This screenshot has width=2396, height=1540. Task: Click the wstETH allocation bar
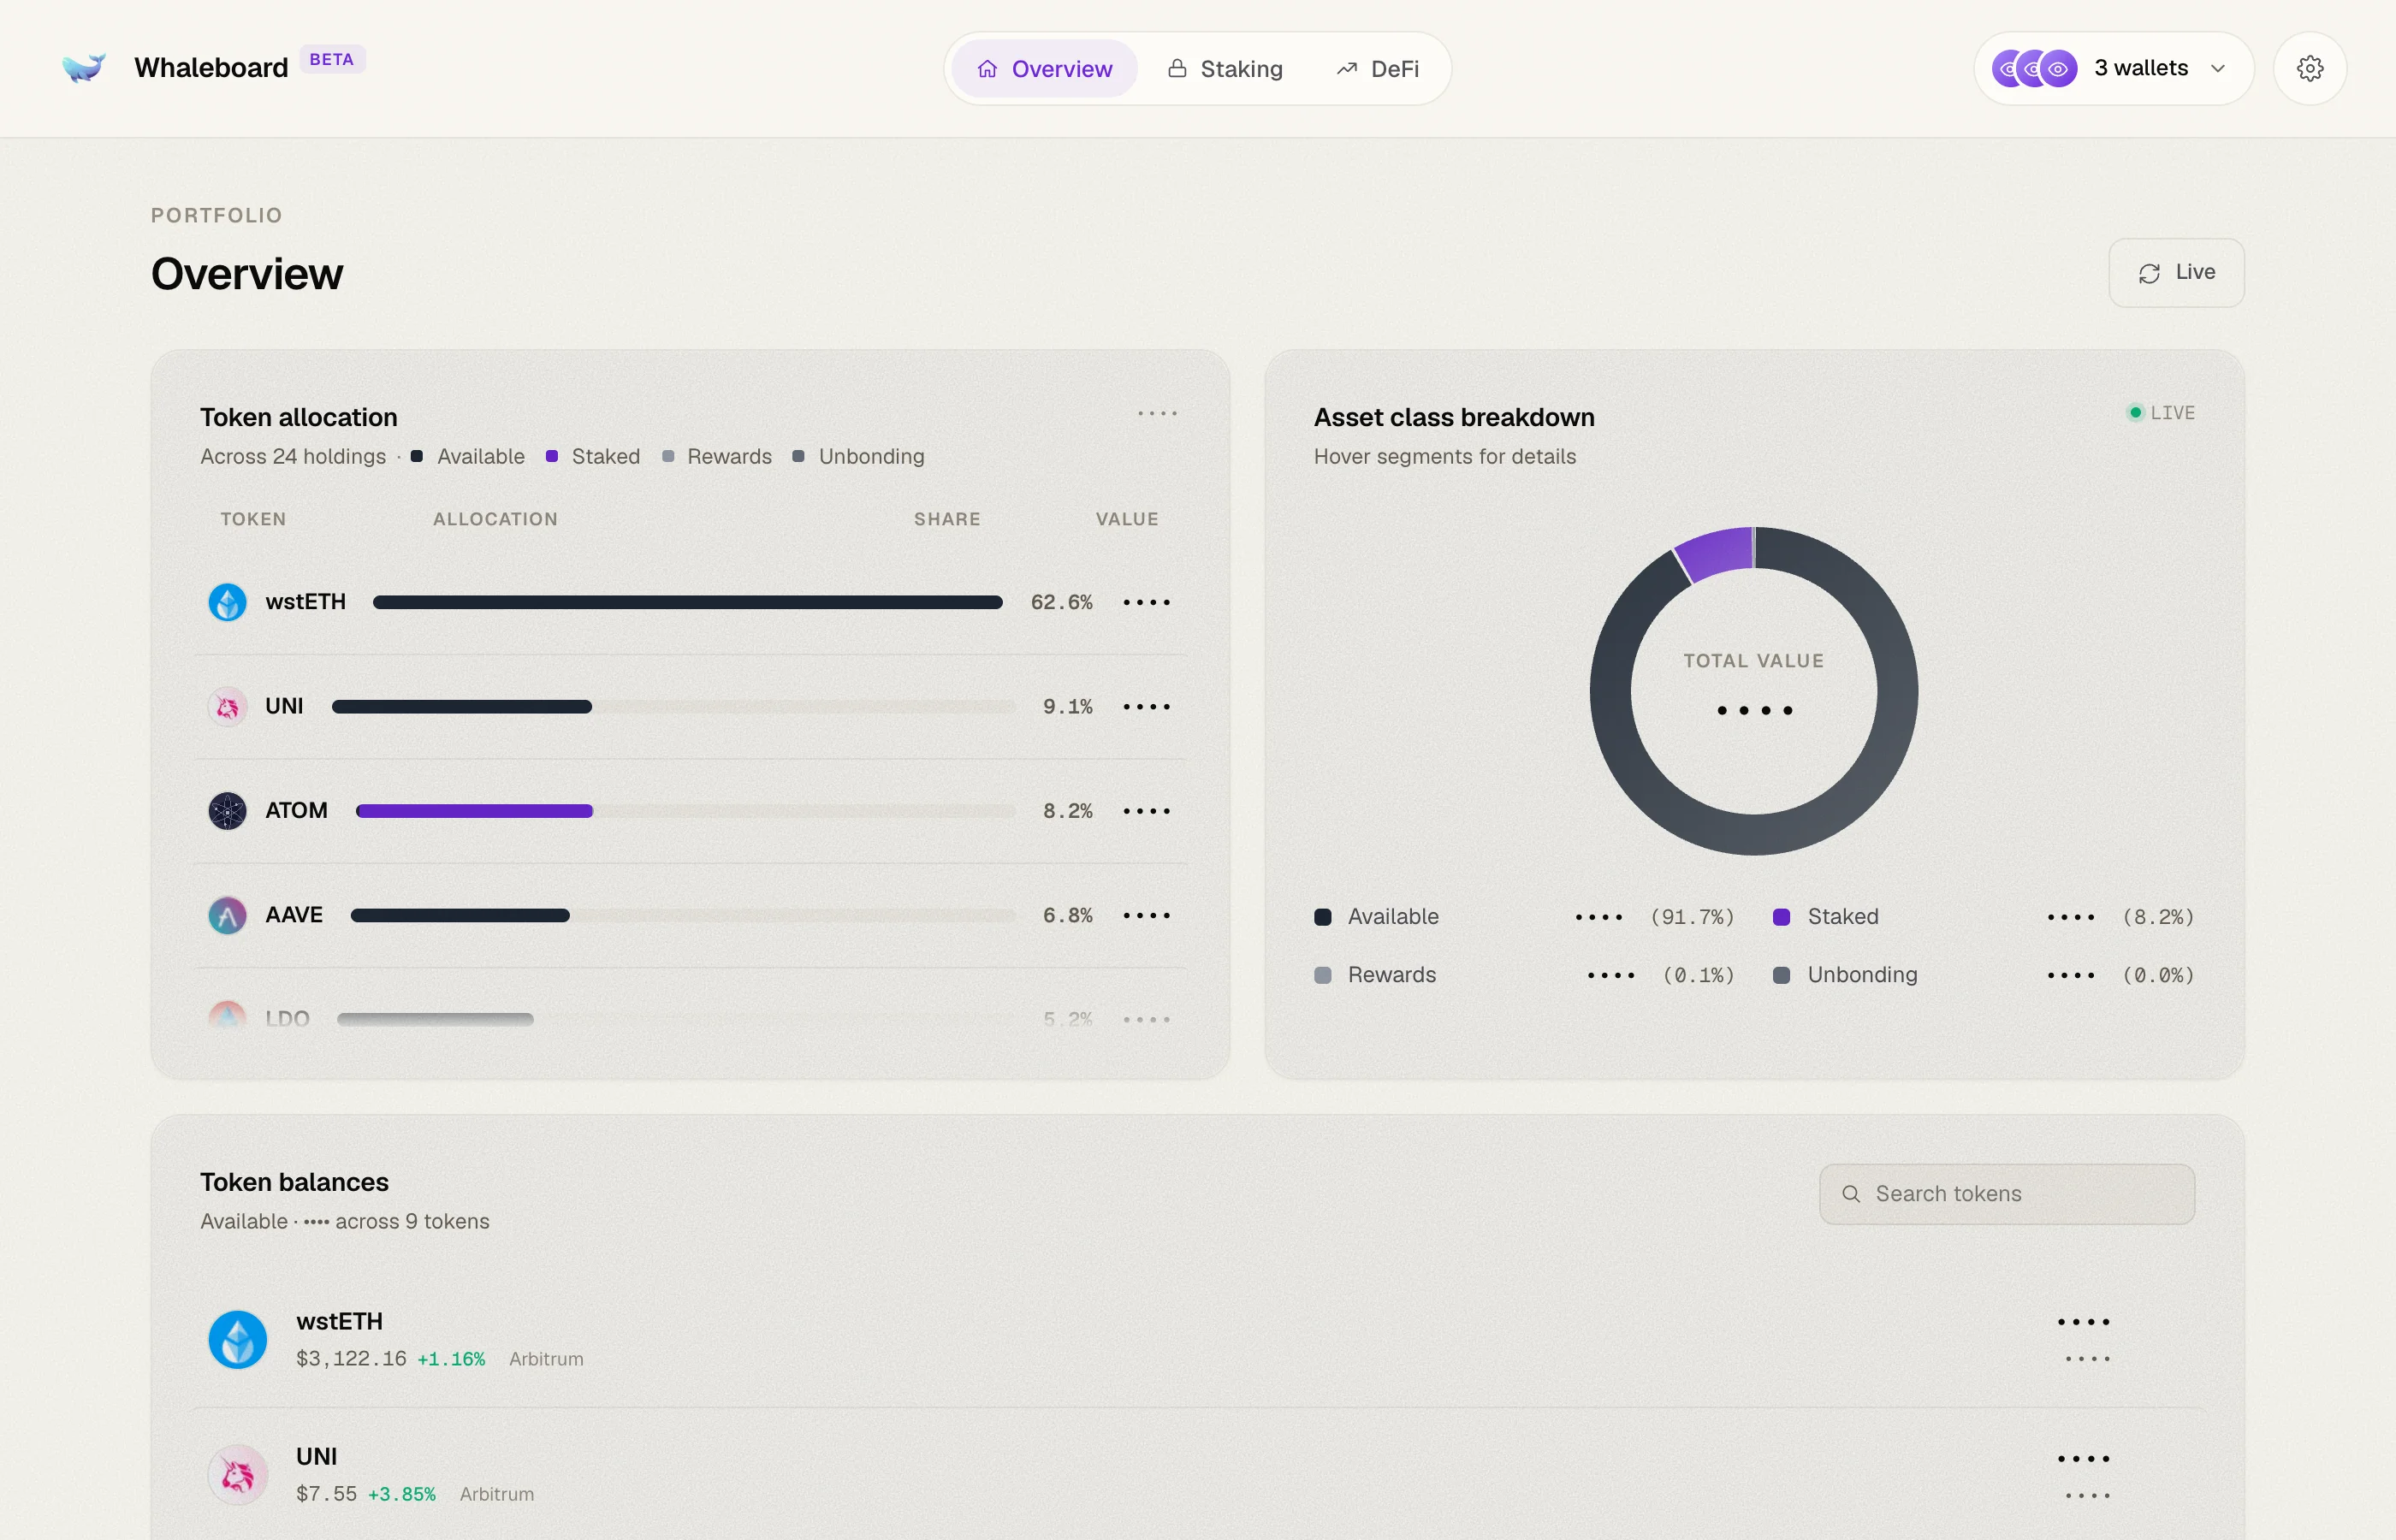tap(688, 602)
